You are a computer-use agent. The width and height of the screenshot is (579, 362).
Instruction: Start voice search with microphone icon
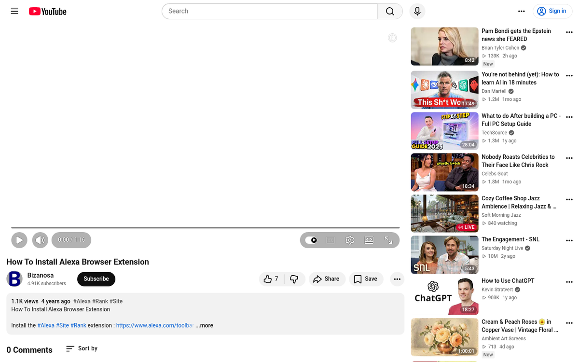pyautogui.click(x=417, y=11)
